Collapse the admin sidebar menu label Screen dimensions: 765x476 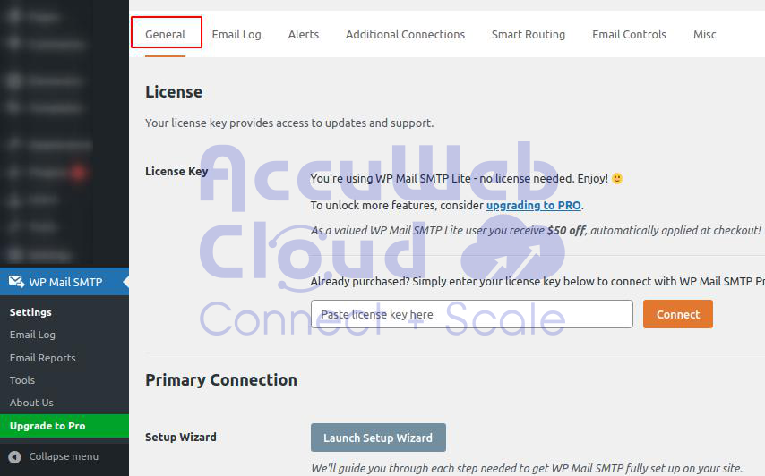pyautogui.click(x=64, y=456)
